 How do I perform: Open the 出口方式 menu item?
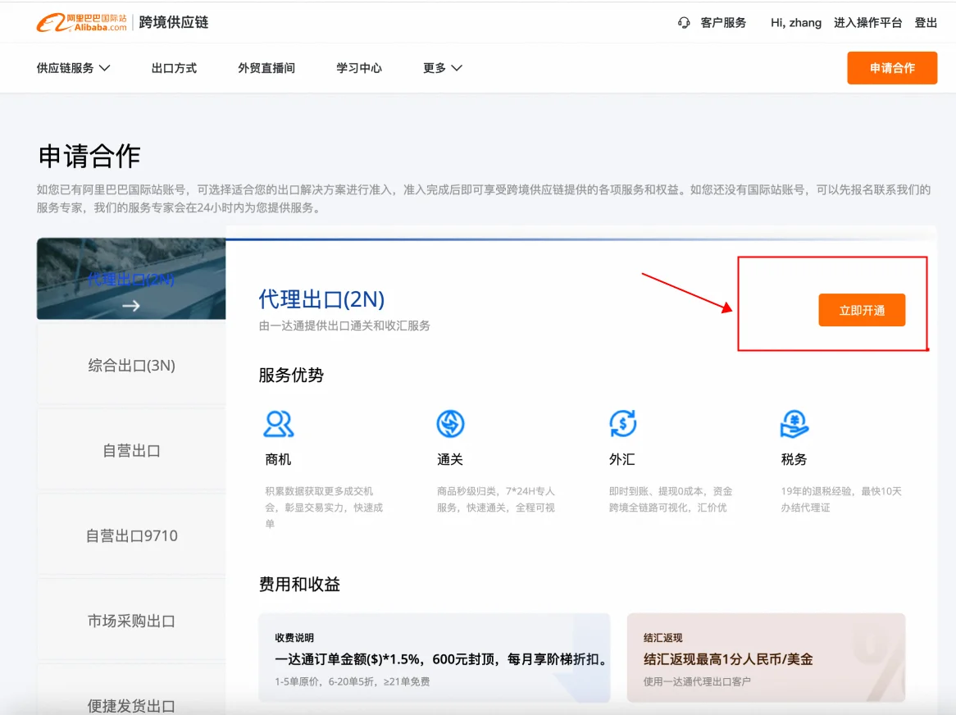174,68
